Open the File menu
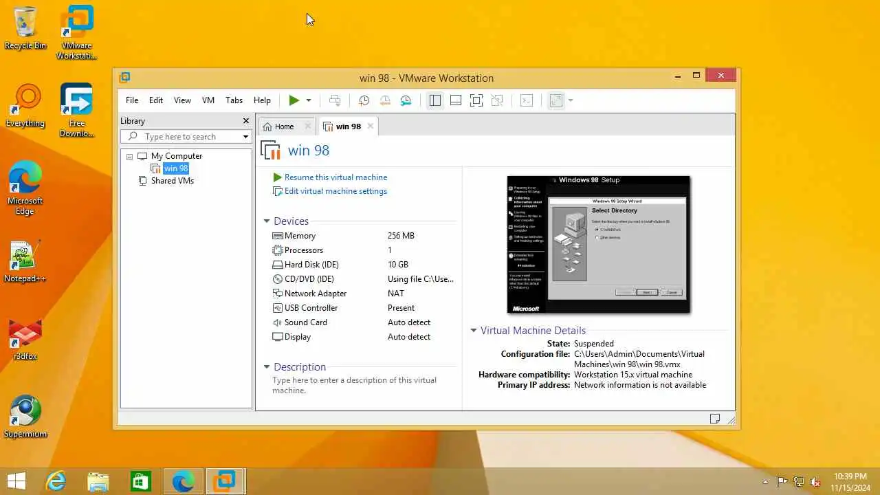The image size is (880, 495). pos(132,100)
